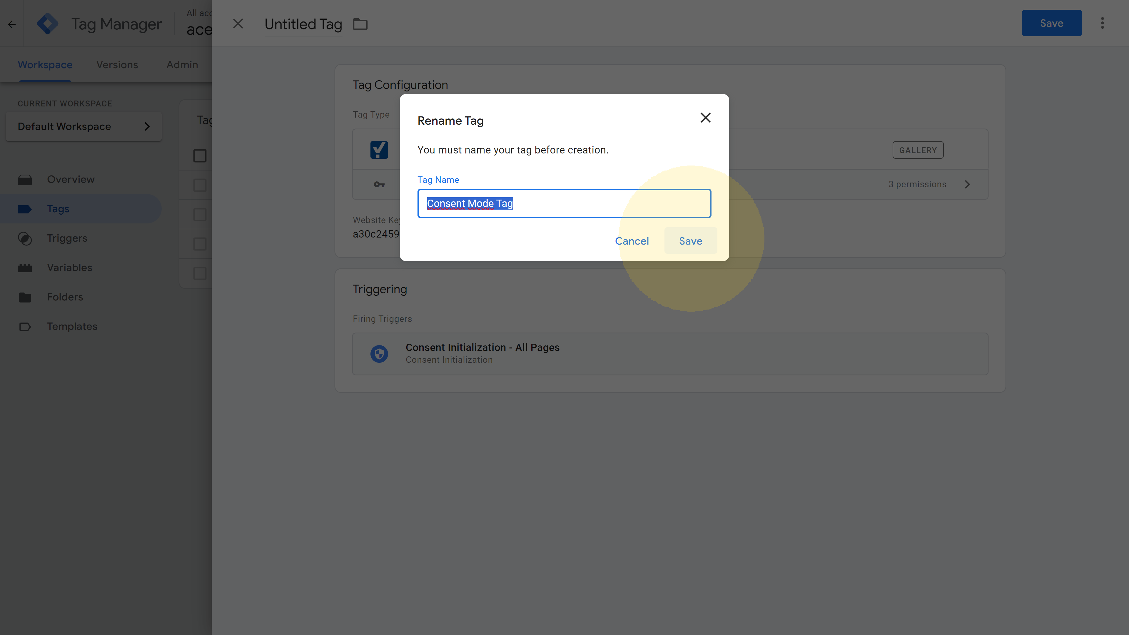Click the Tag Name input field

[x=564, y=203]
